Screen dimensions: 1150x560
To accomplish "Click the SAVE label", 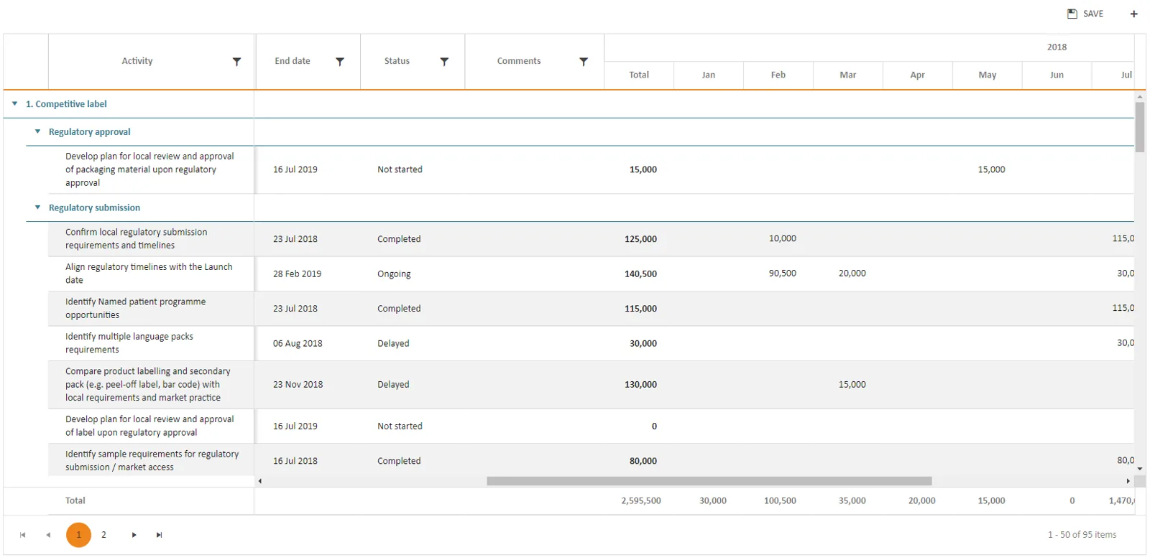I will [1093, 14].
